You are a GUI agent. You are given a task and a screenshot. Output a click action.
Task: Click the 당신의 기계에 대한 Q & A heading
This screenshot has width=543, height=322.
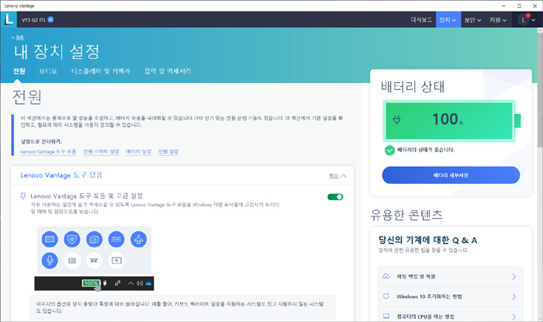[x=427, y=240]
